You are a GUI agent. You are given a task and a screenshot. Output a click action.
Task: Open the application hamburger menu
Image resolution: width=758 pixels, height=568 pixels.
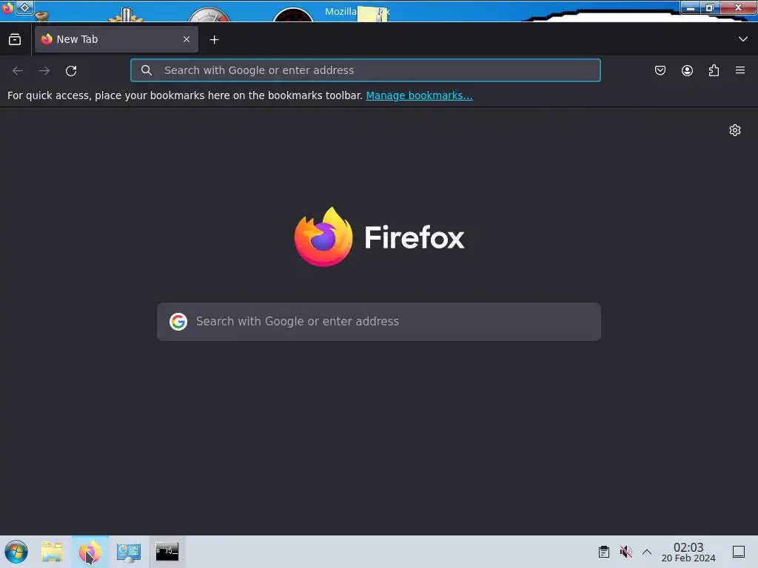[x=740, y=70]
